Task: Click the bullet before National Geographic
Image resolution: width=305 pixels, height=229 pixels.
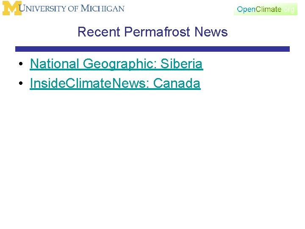Action: click(x=20, y=65)
